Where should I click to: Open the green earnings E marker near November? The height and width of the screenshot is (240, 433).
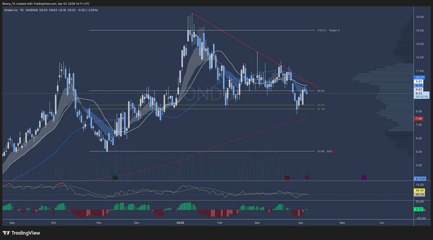coord(115,177)
